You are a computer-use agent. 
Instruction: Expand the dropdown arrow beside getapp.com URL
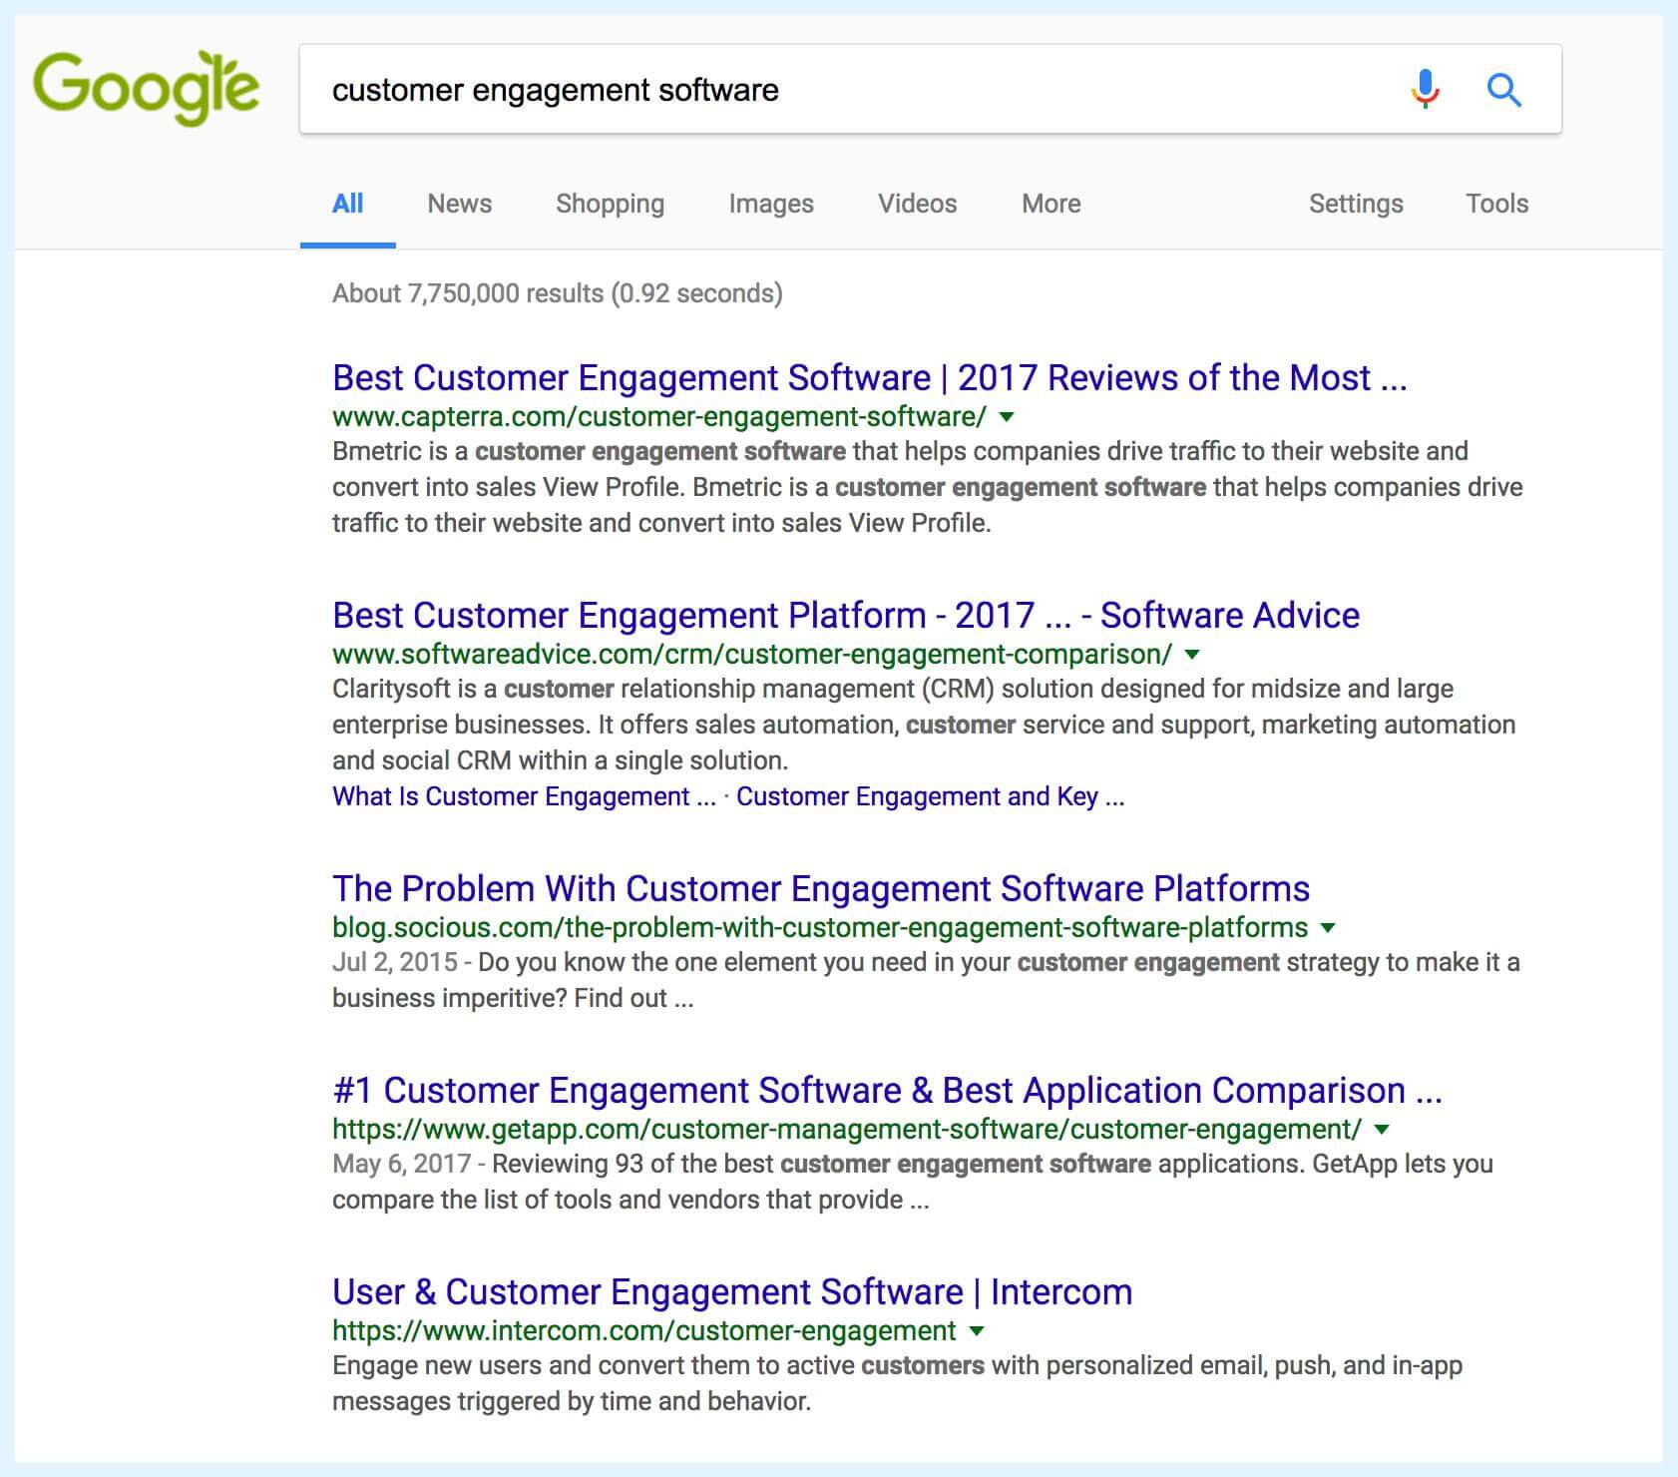pyautogui.click(x=1382, y=1130)
